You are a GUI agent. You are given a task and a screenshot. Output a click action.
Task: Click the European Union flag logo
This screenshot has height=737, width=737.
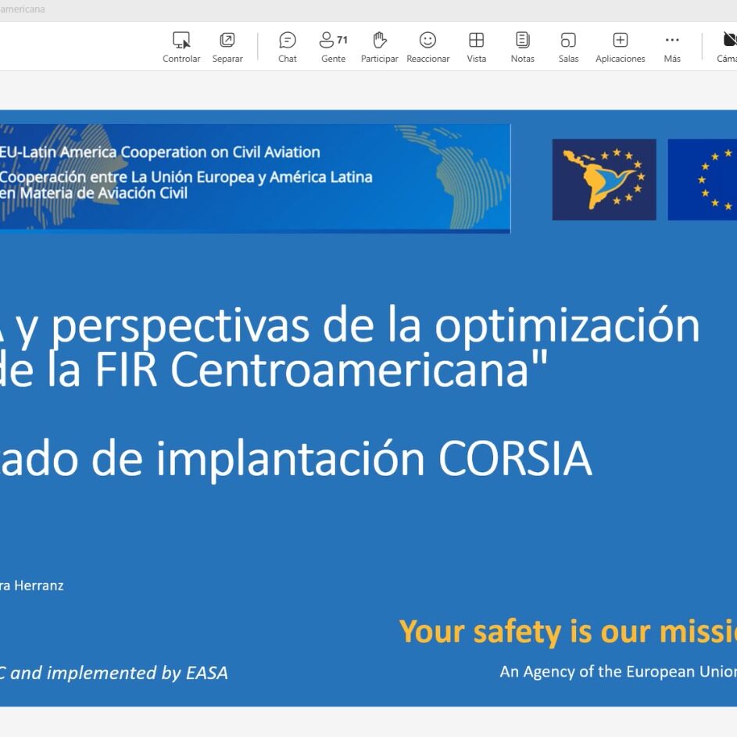(x=702, y=180)
